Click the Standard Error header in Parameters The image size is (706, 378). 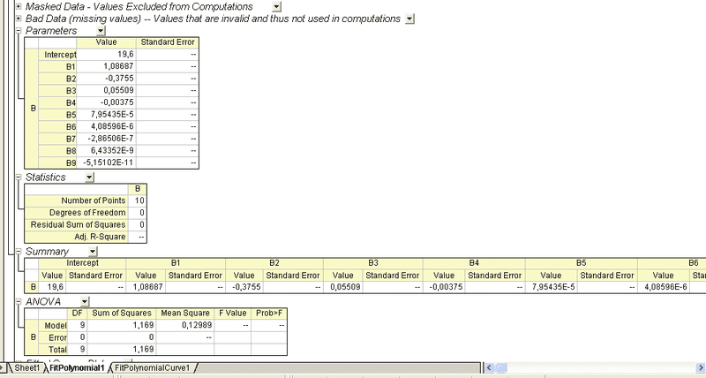168,42
